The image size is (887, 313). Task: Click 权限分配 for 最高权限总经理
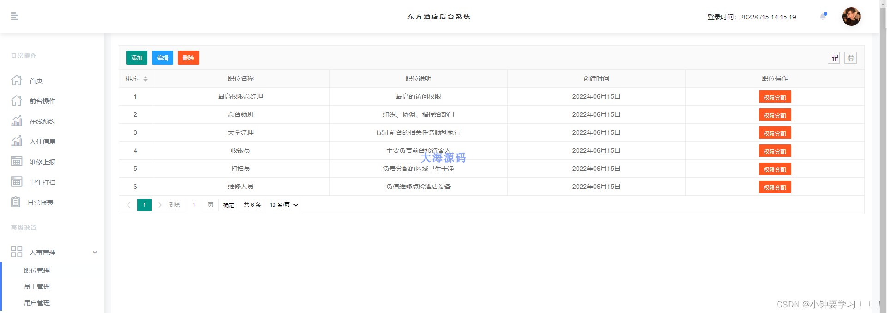(x=775, y=97)
